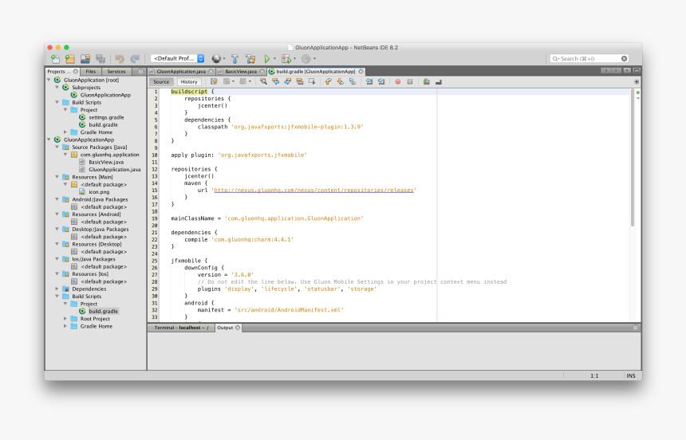Image resolution: width=686 pixels, height=440 pixels.
Task: Switch to the Files tab
Action: point(91,71)
